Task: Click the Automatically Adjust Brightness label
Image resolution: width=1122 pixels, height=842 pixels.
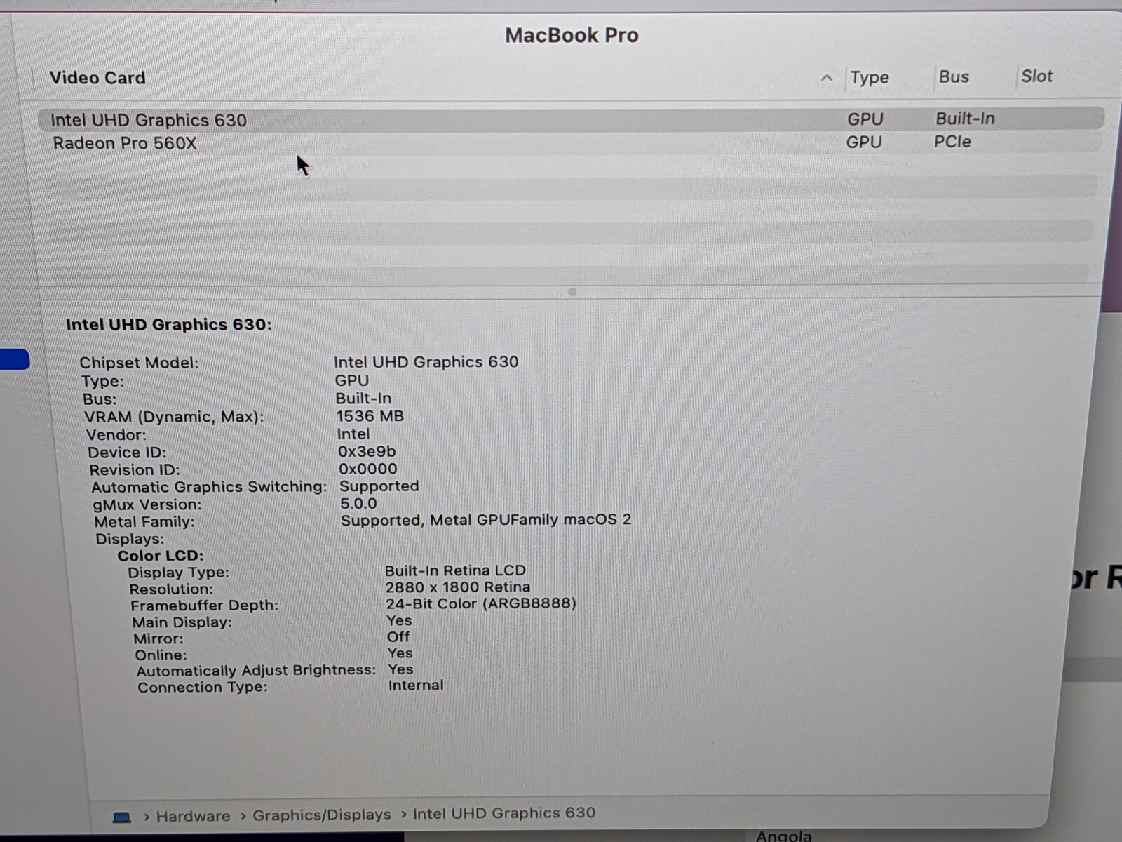Action: point(256,671)
